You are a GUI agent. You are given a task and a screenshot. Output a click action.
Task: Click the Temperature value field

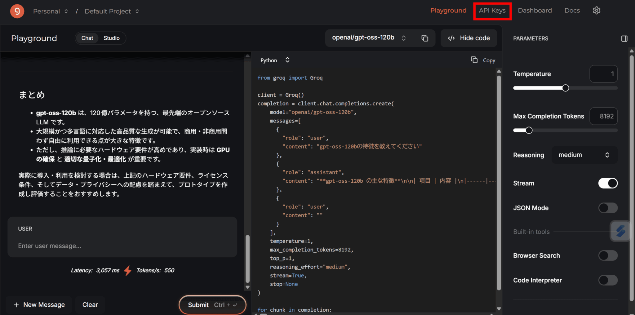[x=603, y=74]
